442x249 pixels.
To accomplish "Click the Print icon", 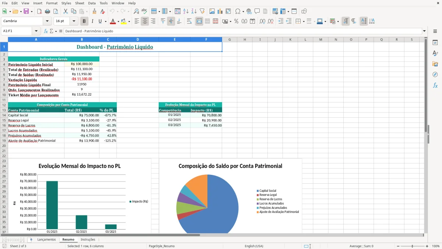I will [48, 11].
